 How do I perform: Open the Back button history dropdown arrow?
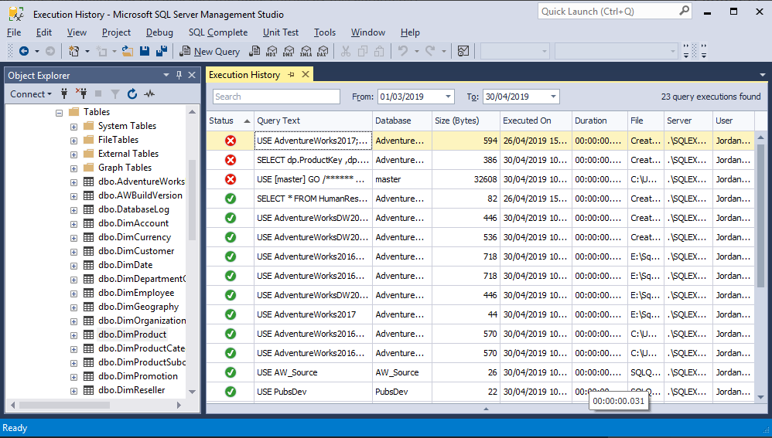pyautogui.click(x=37, y=51)
